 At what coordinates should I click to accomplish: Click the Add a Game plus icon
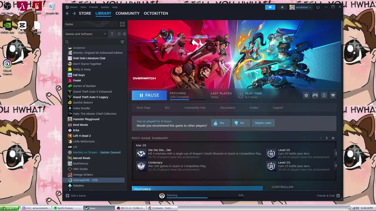[67, 195]
